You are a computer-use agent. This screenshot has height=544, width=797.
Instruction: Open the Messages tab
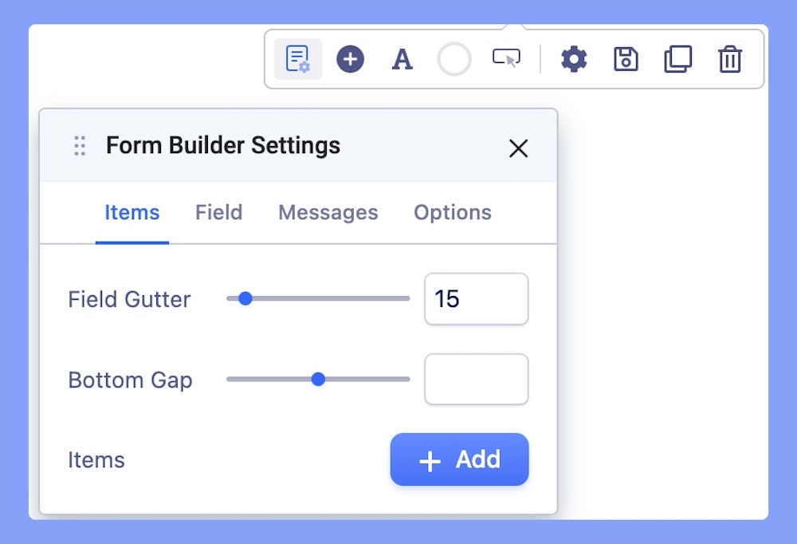[328, 213]
